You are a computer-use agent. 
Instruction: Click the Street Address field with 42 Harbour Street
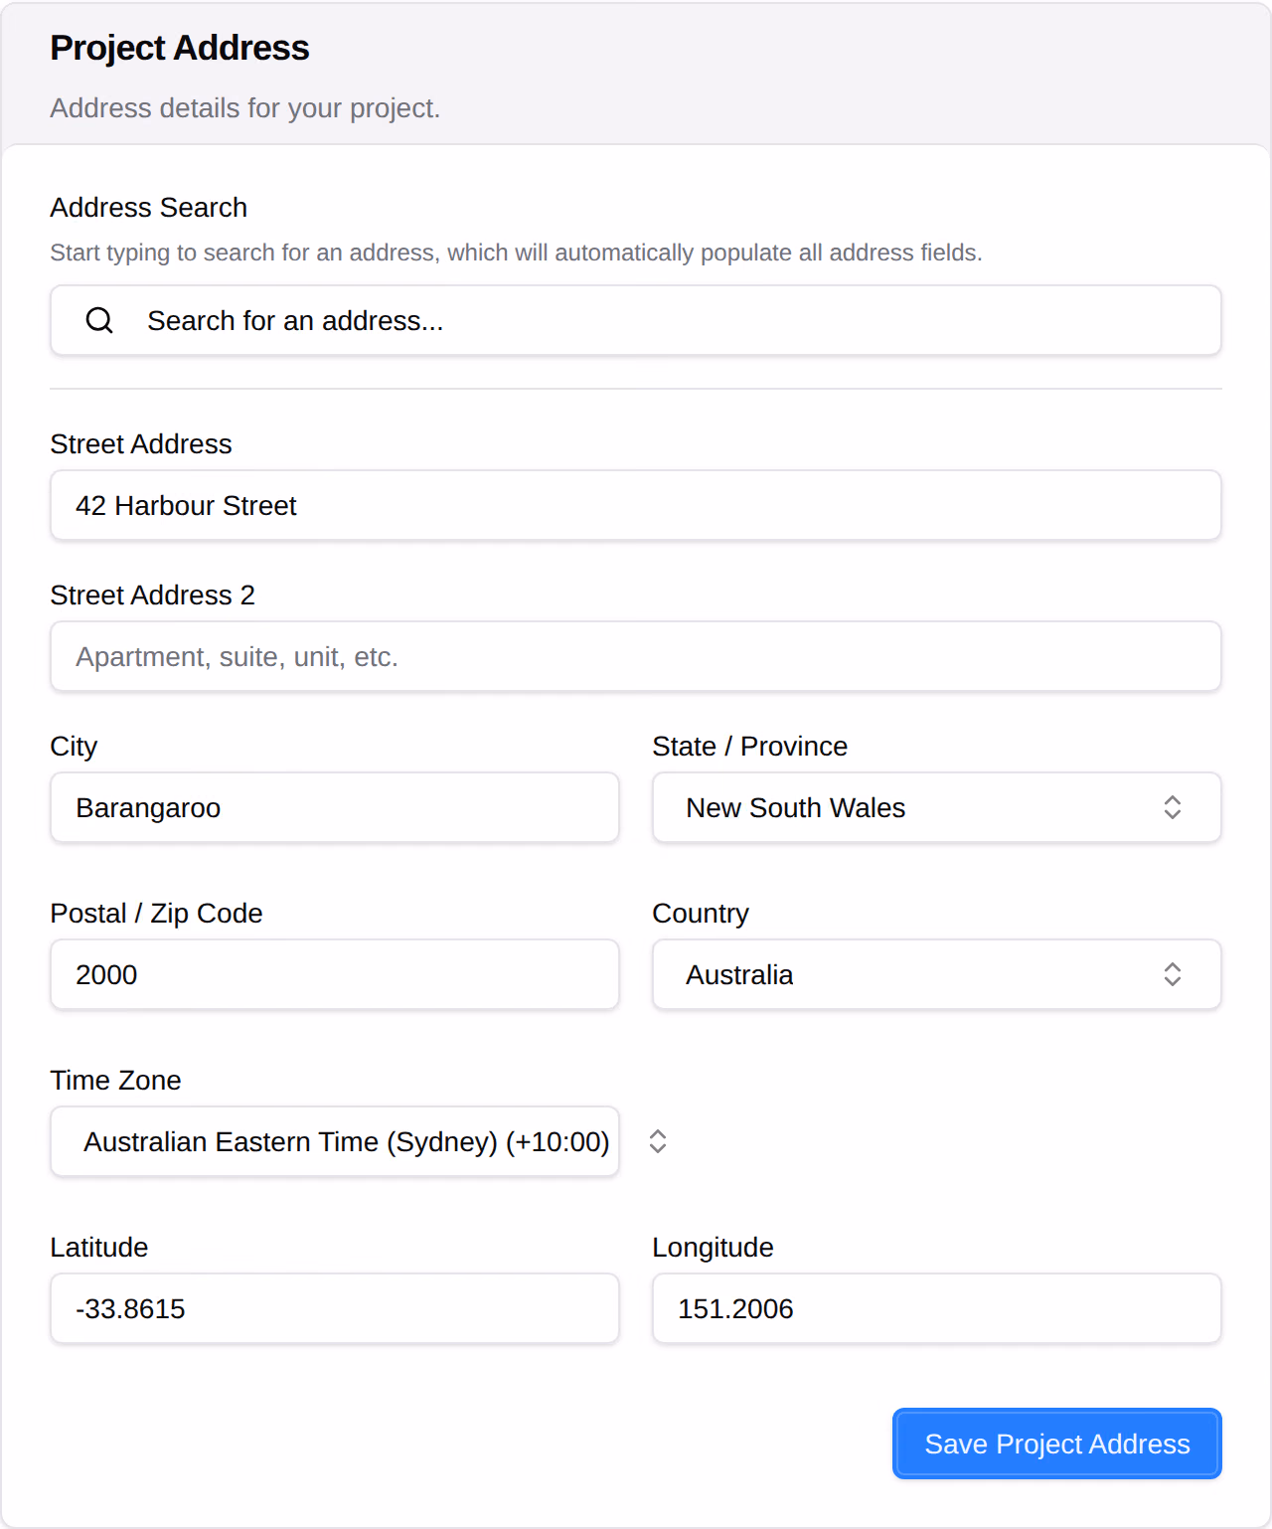click(x=636, y=505)
